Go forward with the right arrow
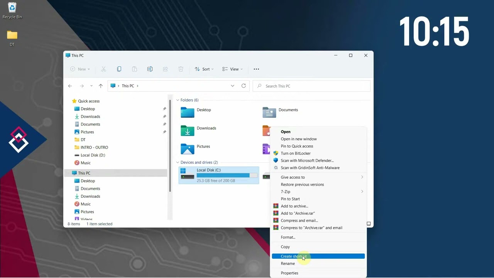Image resolution: width=494 pixels, height=278 pixels. point(81,86)
